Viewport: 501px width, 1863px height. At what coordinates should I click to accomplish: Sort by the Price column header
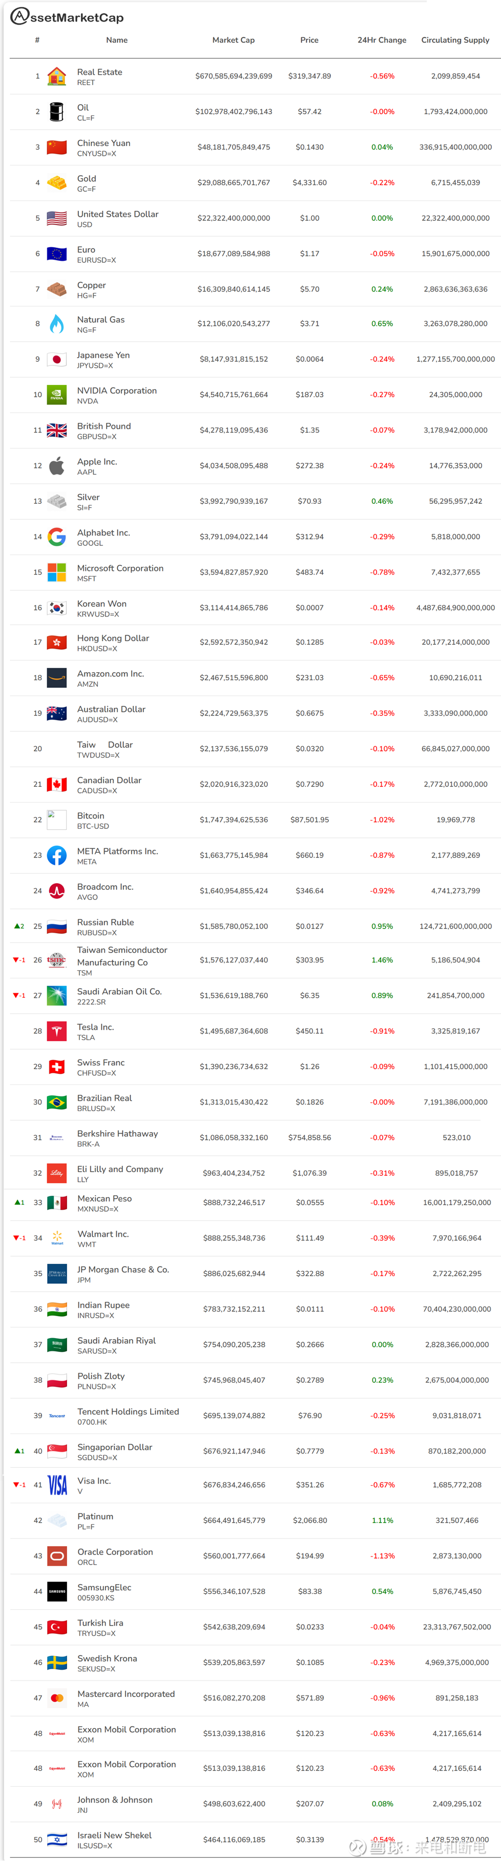[309, 40]
